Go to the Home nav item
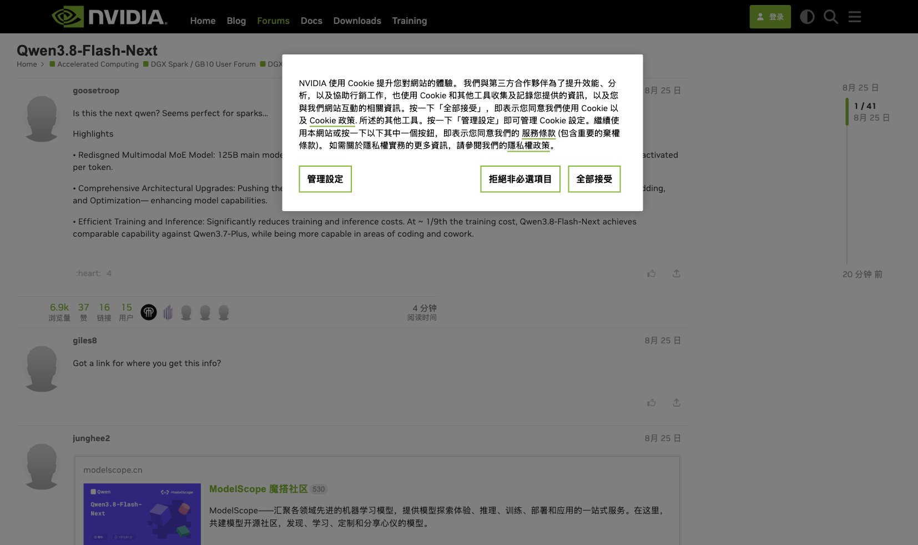Viewport: 918px width, 545px height. (x=203, y=21)
